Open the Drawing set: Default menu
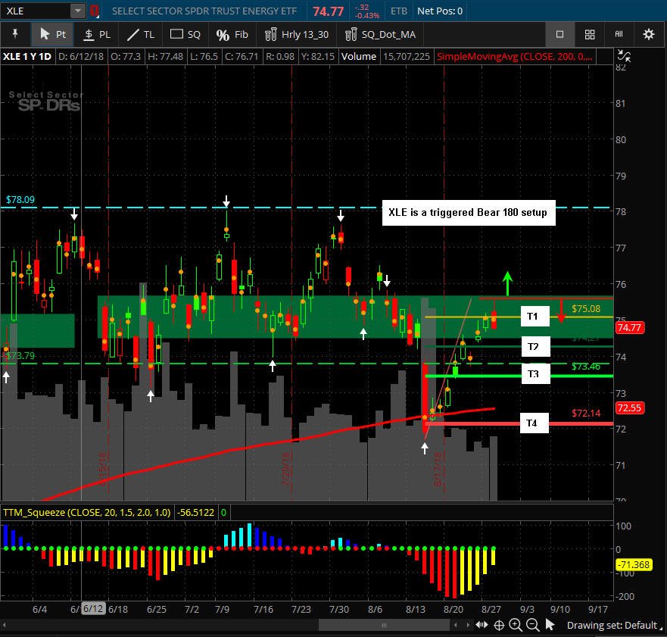Screen dimensions: 667x637 tap(615, 625)
